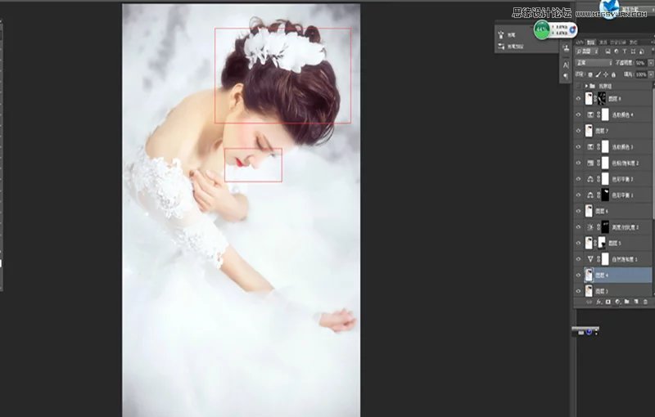This screenshot has height=417, width=655.
Task: Hide 图层 6 with eye icon
Action: (579, 211)
